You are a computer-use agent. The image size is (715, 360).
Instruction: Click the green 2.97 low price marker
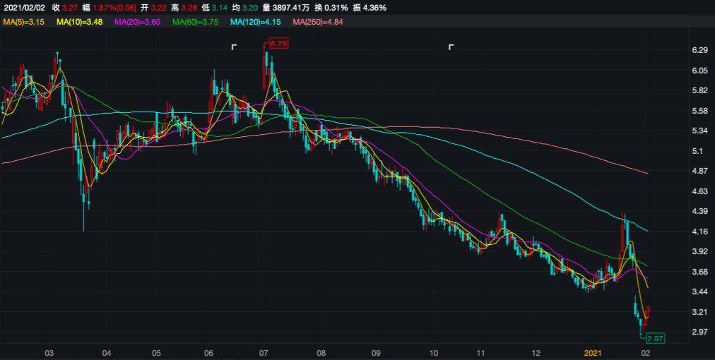point(655,340)
